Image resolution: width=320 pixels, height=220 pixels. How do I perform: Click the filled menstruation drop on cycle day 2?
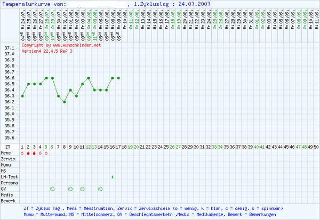(x=28, y=153)
